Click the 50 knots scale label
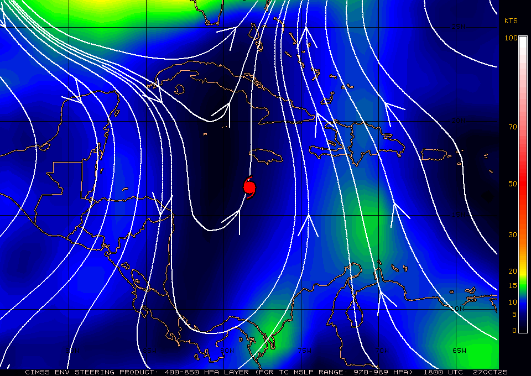The height and width of the screenshot is (376, 531). coord(512,184)
